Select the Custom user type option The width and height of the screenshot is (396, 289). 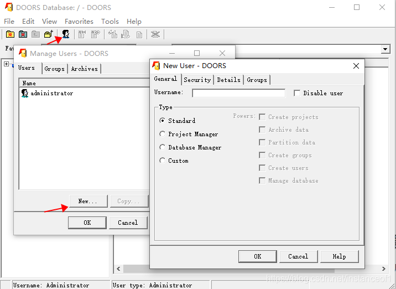[163, 161]
